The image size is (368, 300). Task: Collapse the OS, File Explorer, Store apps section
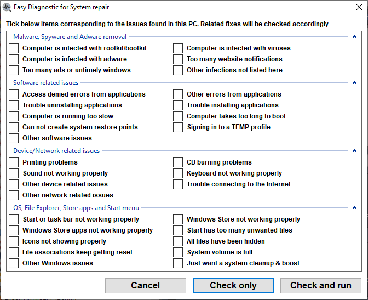coord(354,208)
